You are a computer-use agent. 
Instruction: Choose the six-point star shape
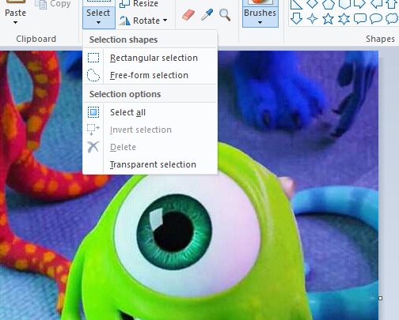coord(344,19)
